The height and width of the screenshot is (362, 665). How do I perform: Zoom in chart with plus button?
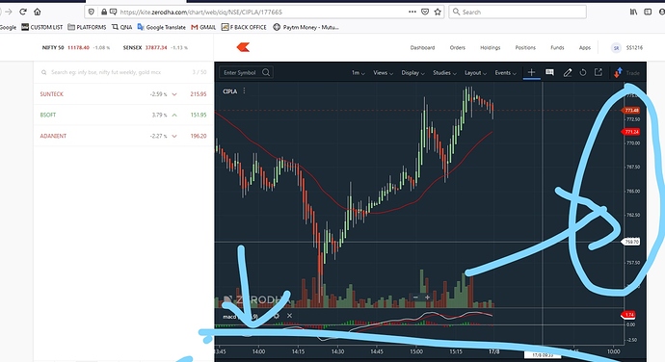[427, 297]
